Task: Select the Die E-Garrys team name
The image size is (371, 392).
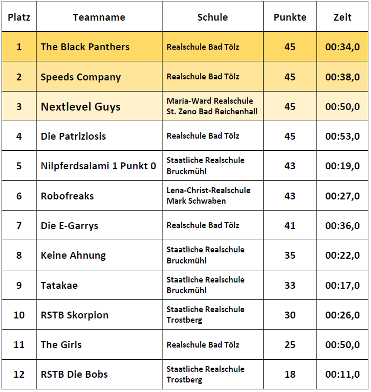Action: 69,225
